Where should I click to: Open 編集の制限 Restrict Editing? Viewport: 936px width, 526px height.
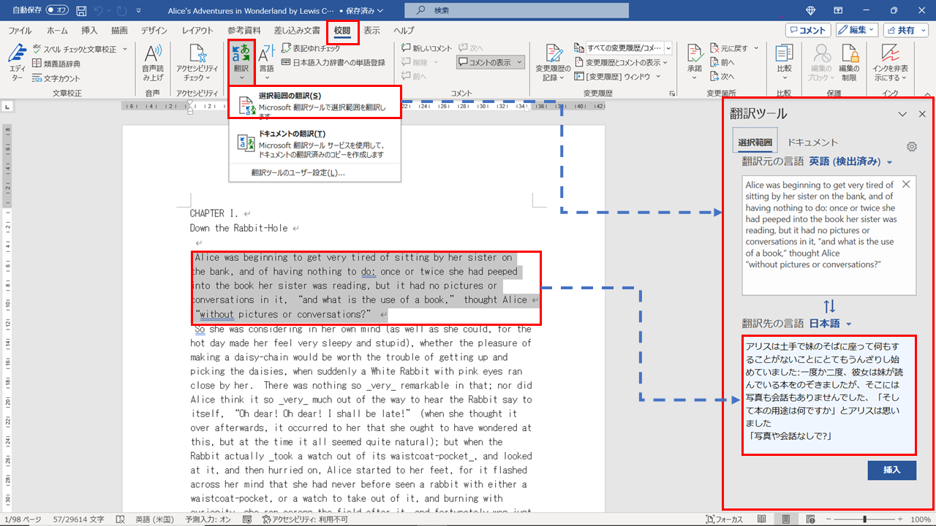point(849,62)
